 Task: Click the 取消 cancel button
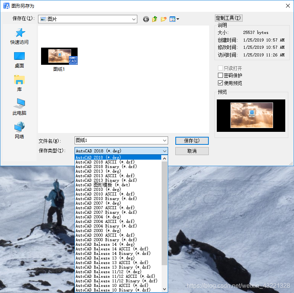coord(192,151)
